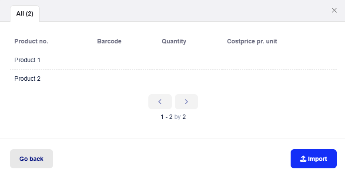Image resolution: width=345 pixels, height=177 pixels.
Task: Click the Costprice cell of Product 2
Action: click(x=280, y=79)
